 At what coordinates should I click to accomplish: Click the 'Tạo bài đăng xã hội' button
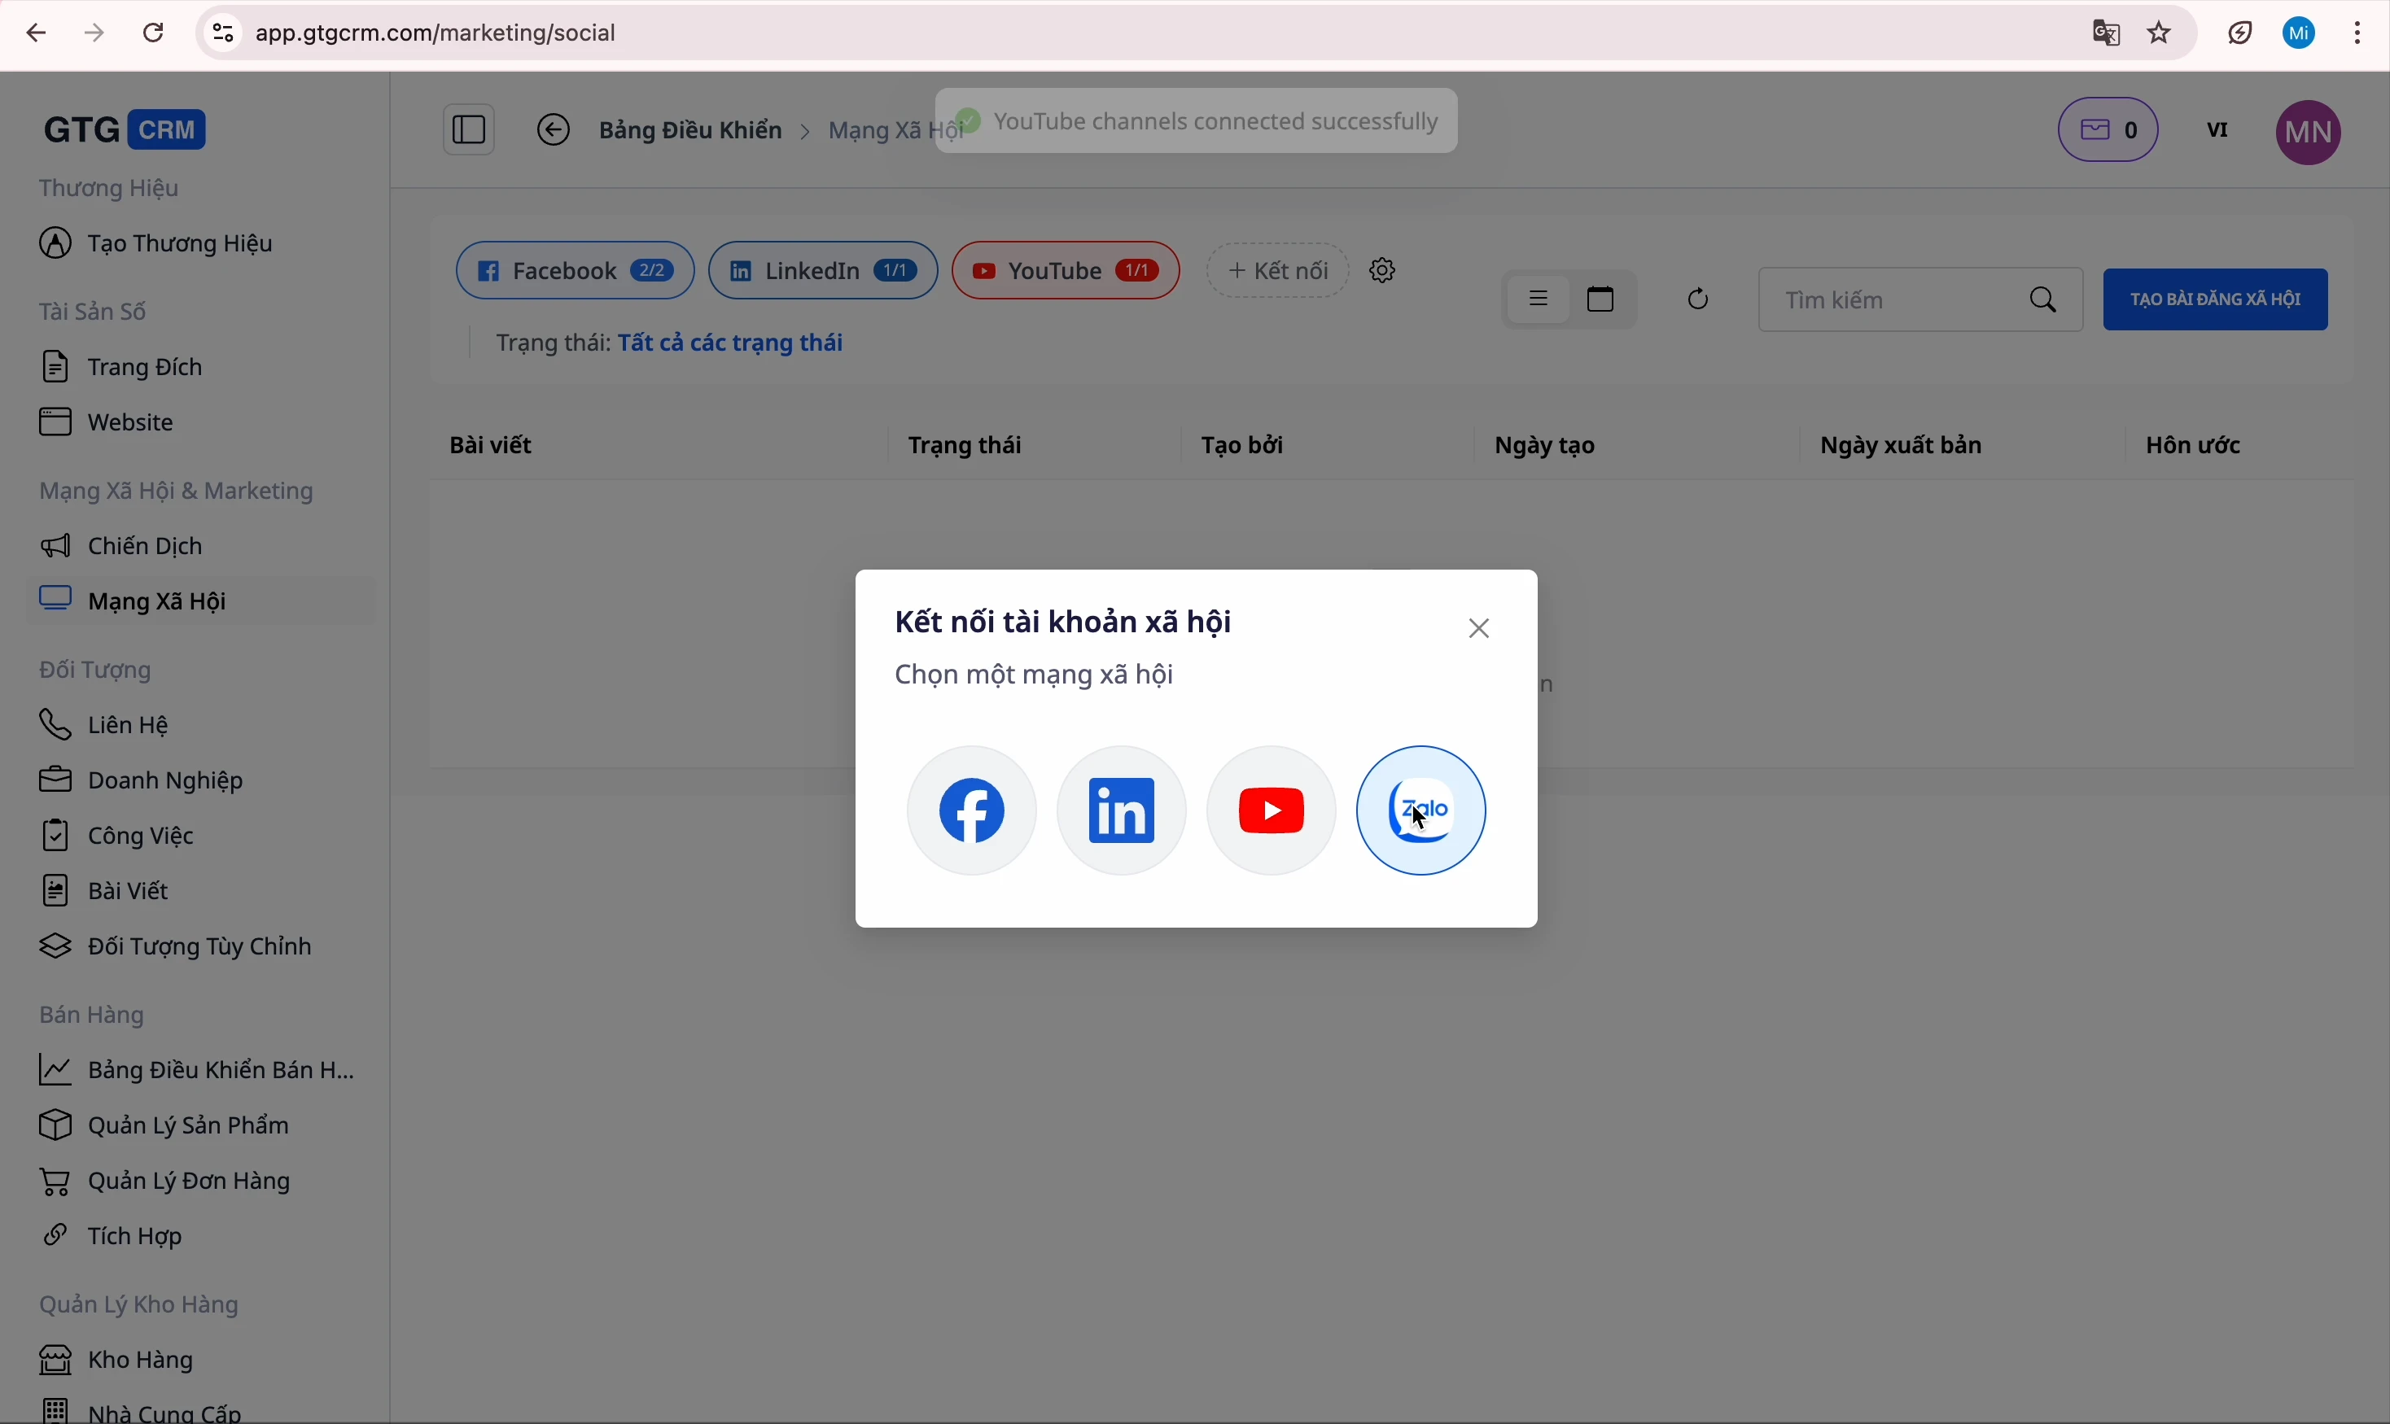(2215, 299)
